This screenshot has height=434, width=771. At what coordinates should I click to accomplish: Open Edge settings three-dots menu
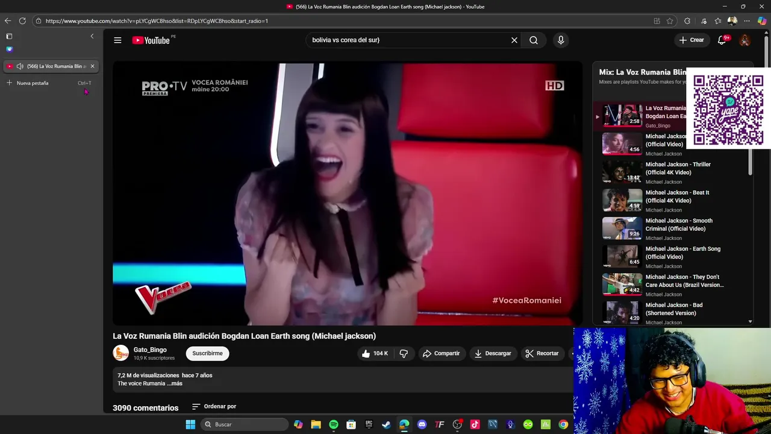747,20
